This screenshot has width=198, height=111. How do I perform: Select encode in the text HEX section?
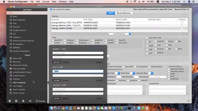pos(56,80)
